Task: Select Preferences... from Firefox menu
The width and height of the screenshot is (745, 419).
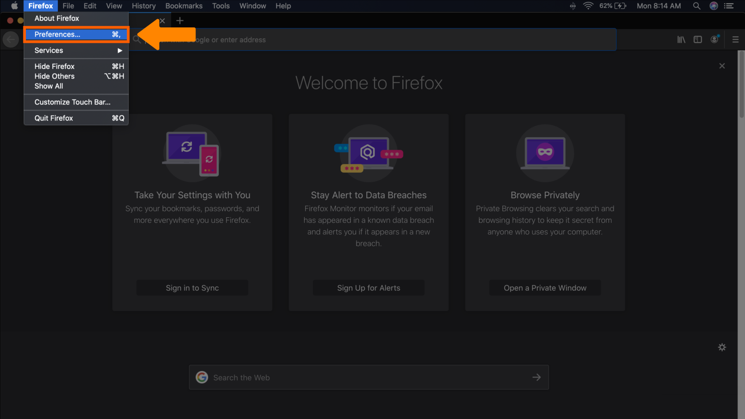Action: 76,34
